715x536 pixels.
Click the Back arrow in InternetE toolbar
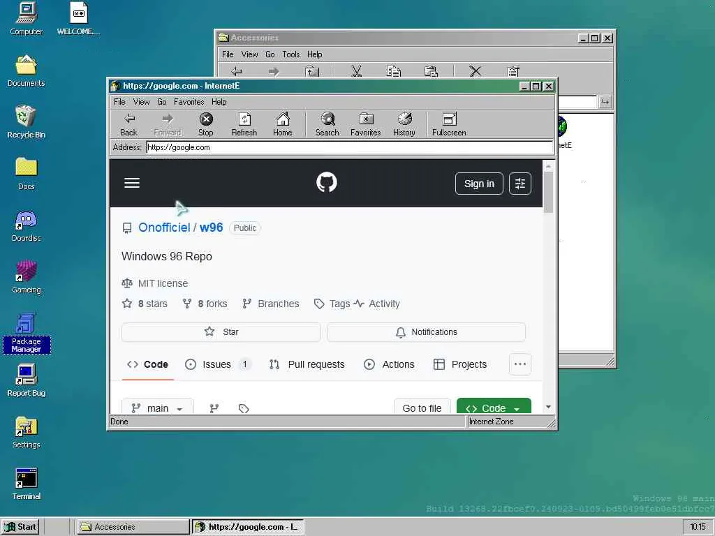(129, 124)
